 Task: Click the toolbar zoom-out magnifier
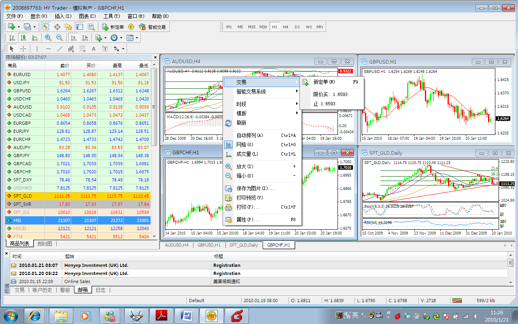59,38
